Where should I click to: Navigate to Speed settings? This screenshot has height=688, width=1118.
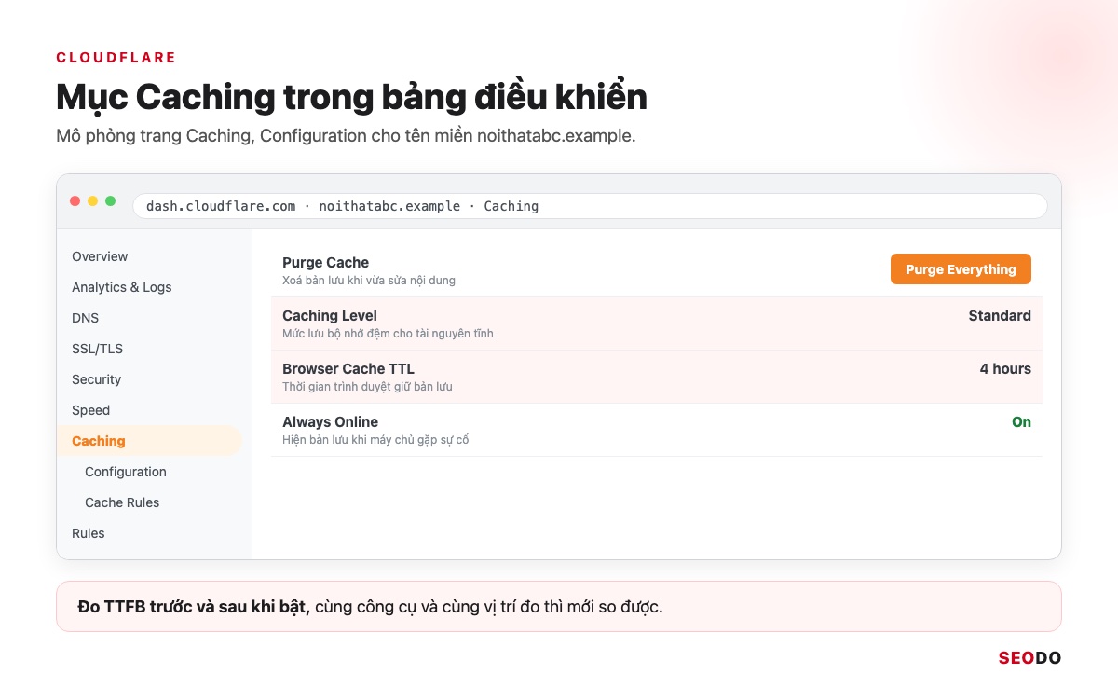91,410
